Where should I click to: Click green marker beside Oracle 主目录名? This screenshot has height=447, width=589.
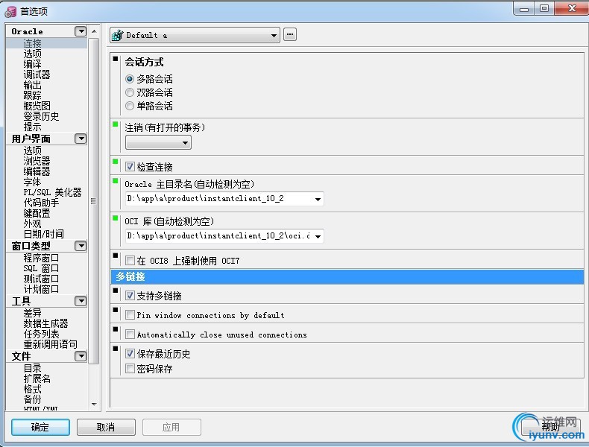[x=116, y=181]
